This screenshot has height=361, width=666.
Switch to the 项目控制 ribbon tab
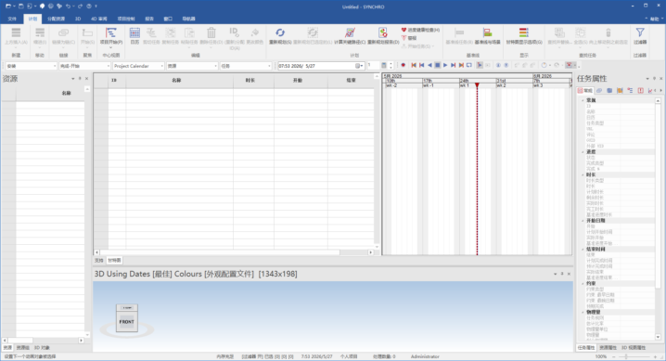pos(126,19)
